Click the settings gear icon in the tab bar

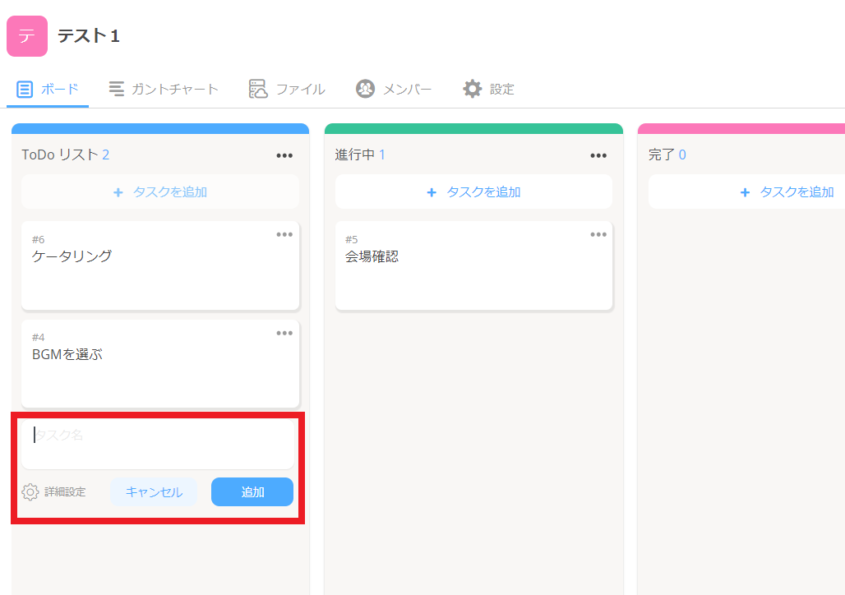tap(472, 89)
